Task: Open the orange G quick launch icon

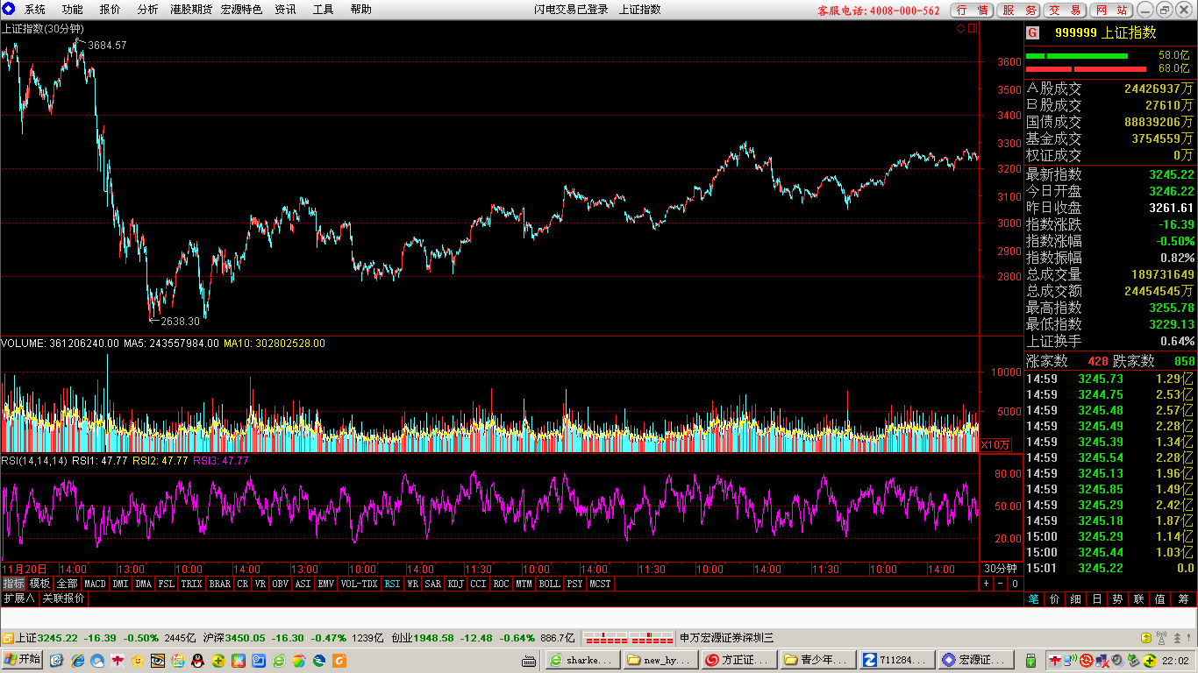Action: [339, 660]
